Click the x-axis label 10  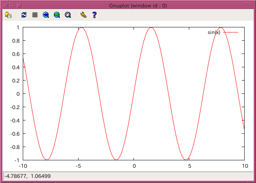245,166
